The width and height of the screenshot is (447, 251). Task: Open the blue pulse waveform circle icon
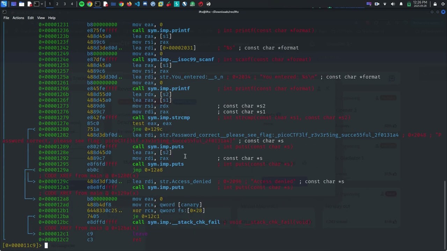click(x=153, y=4)
